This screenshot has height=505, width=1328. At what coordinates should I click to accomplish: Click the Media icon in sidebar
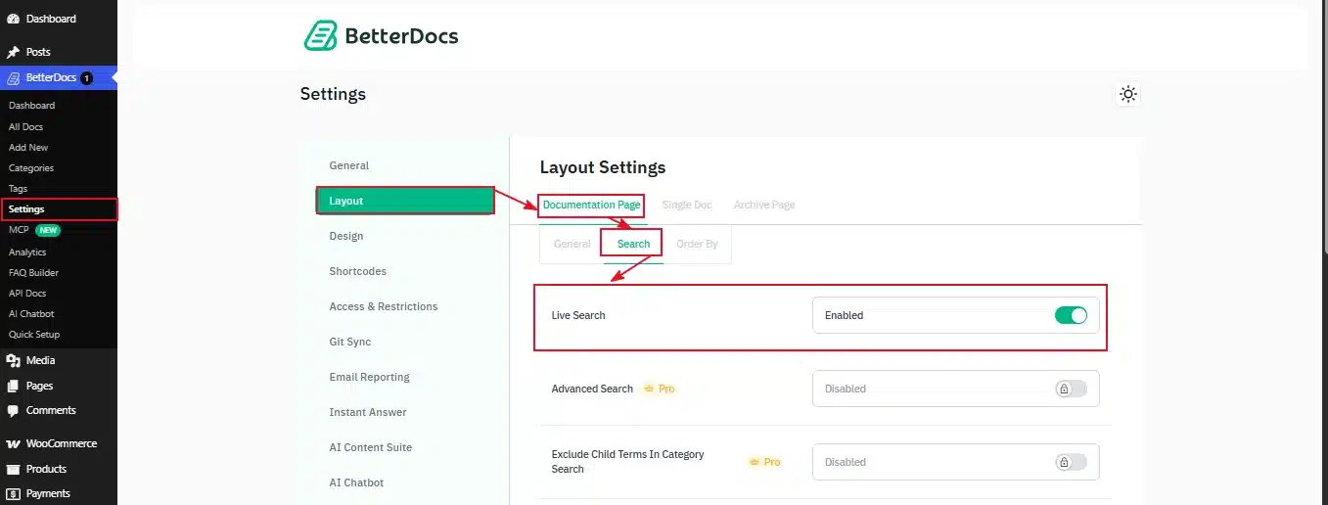tap(14, 360)
